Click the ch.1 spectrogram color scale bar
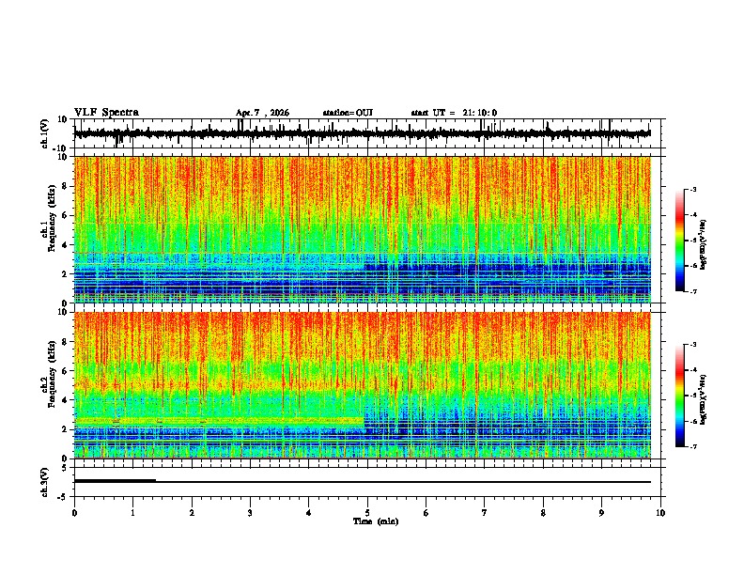 (679, 241)
